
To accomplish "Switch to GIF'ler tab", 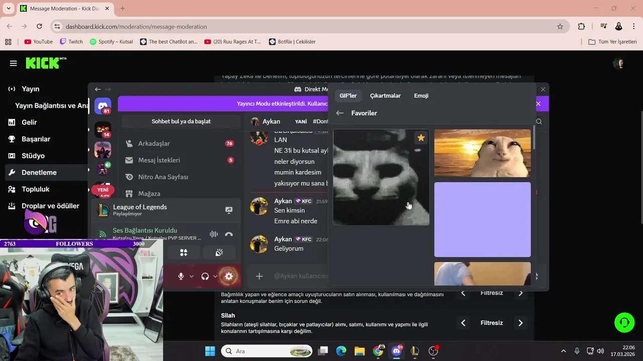I will coord(348,96).
